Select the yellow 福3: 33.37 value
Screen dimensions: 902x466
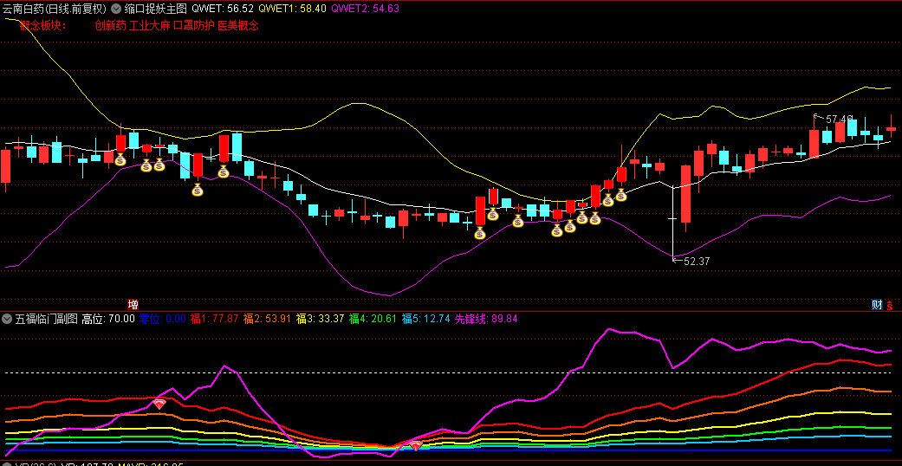pos(320,318)
